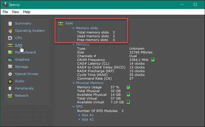This screenshot has width=205, height=127.
Task: Click the RAM stick icon in sidebar
Action: [10, 45]
